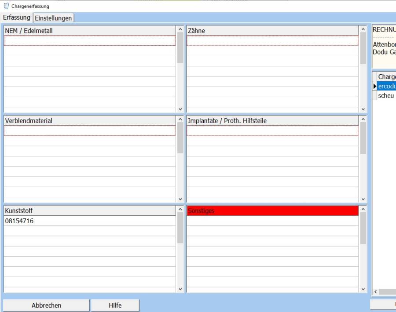Image resolution: width=396 pixels, height=312 pixels.
Task: Click first input row under Verblendmaterial
Action: 90,131
